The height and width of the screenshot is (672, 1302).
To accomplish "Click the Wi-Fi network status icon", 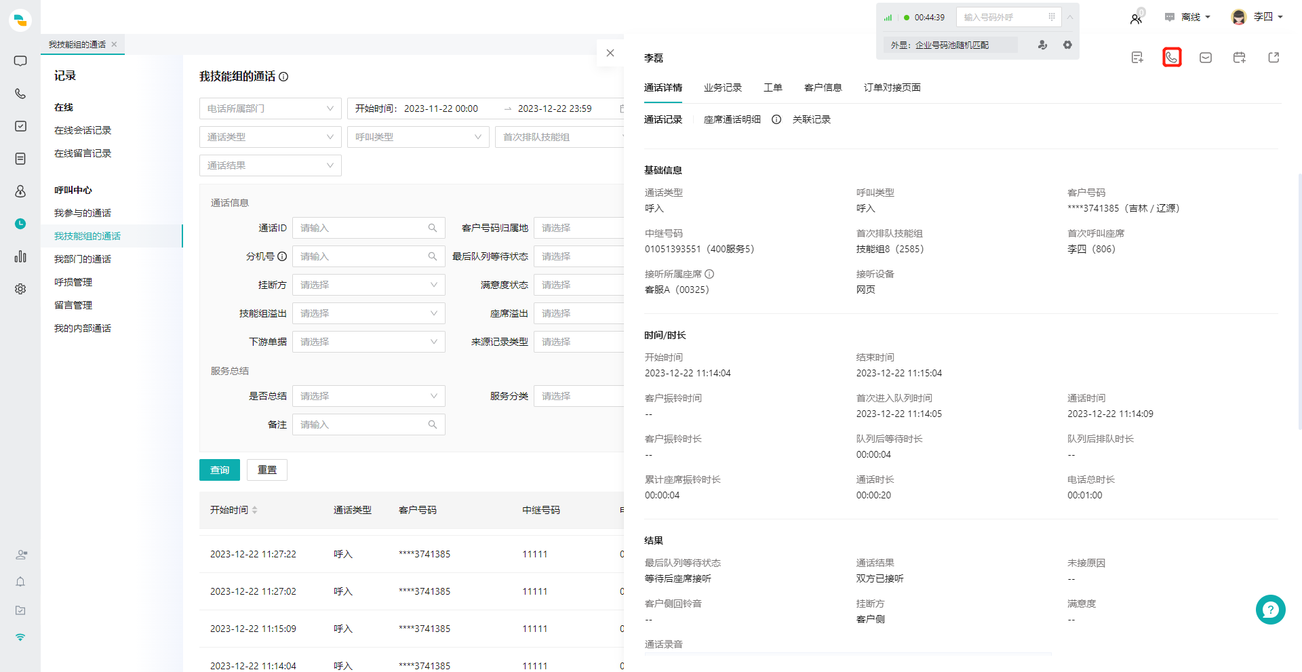I will point(20,637).
